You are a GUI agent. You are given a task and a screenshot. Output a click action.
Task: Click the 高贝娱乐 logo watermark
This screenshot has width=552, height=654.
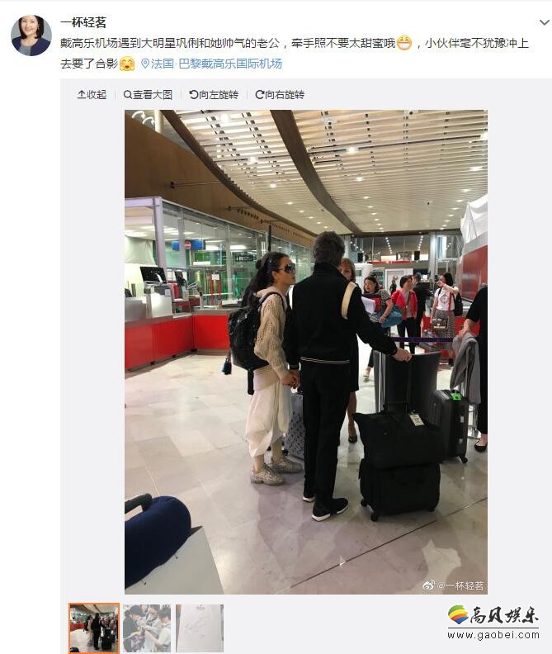493,622
